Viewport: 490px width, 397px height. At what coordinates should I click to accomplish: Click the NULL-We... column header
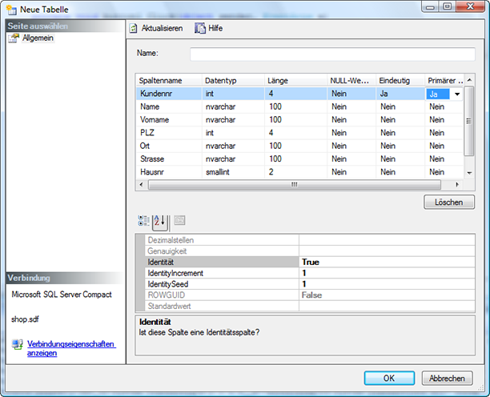(351, 81)
